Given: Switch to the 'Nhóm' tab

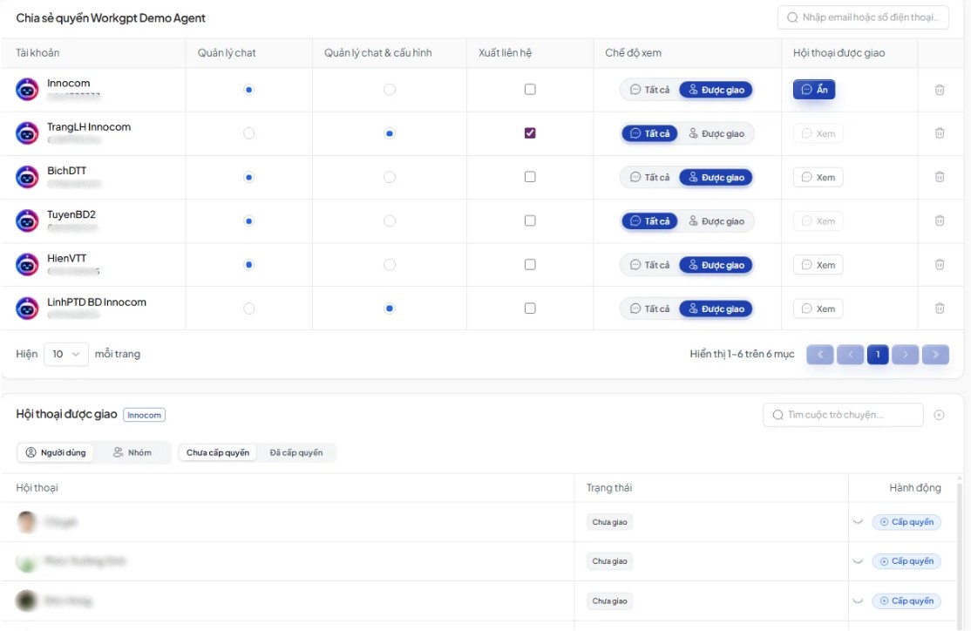Looking at the screenshot, I should 132,452.
